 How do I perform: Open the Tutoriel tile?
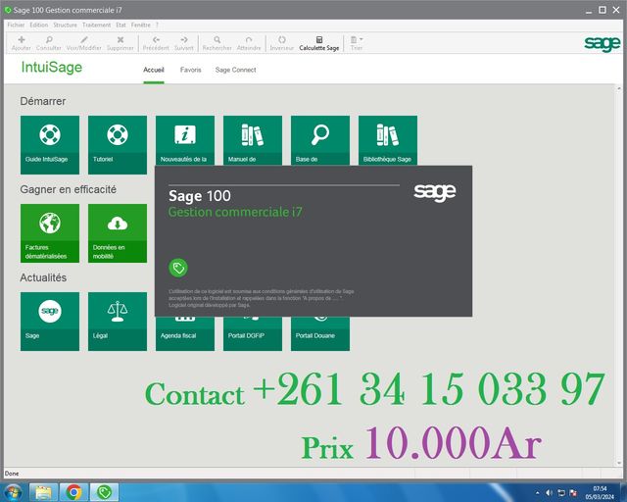[118, 145]
